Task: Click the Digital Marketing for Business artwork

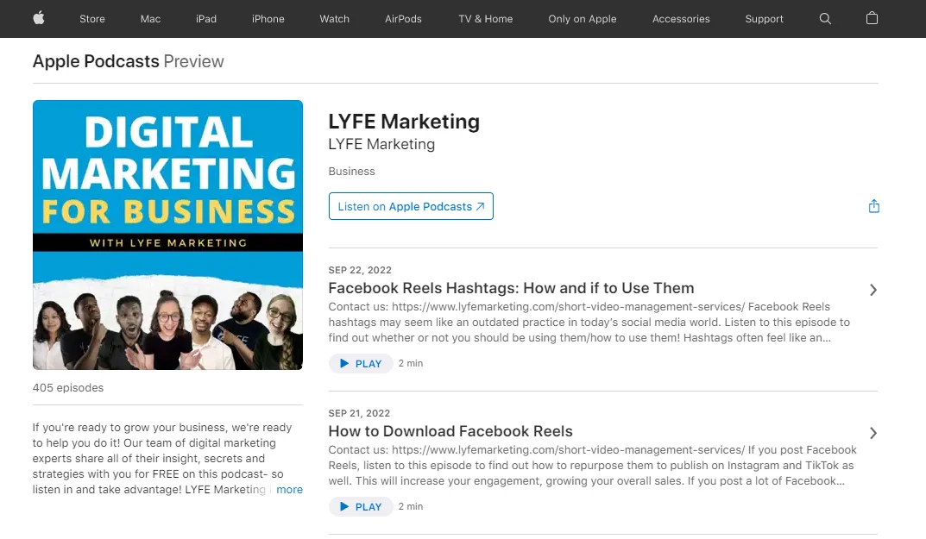Action: 167,234
